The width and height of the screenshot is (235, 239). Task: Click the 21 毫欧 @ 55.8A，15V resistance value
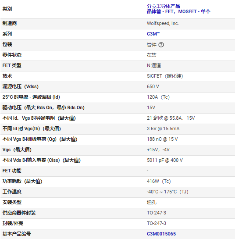171,118
